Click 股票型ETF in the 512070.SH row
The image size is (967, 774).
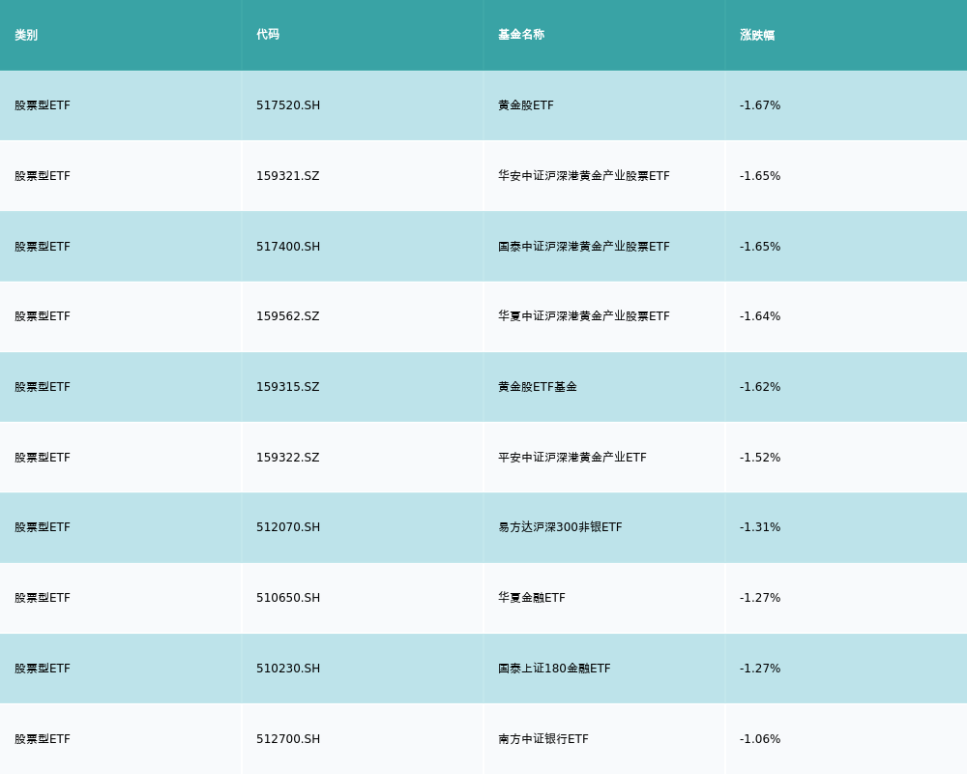(43, 527)
